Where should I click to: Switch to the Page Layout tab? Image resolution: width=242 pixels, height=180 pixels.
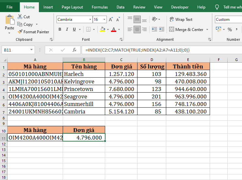tap(72, 7)
